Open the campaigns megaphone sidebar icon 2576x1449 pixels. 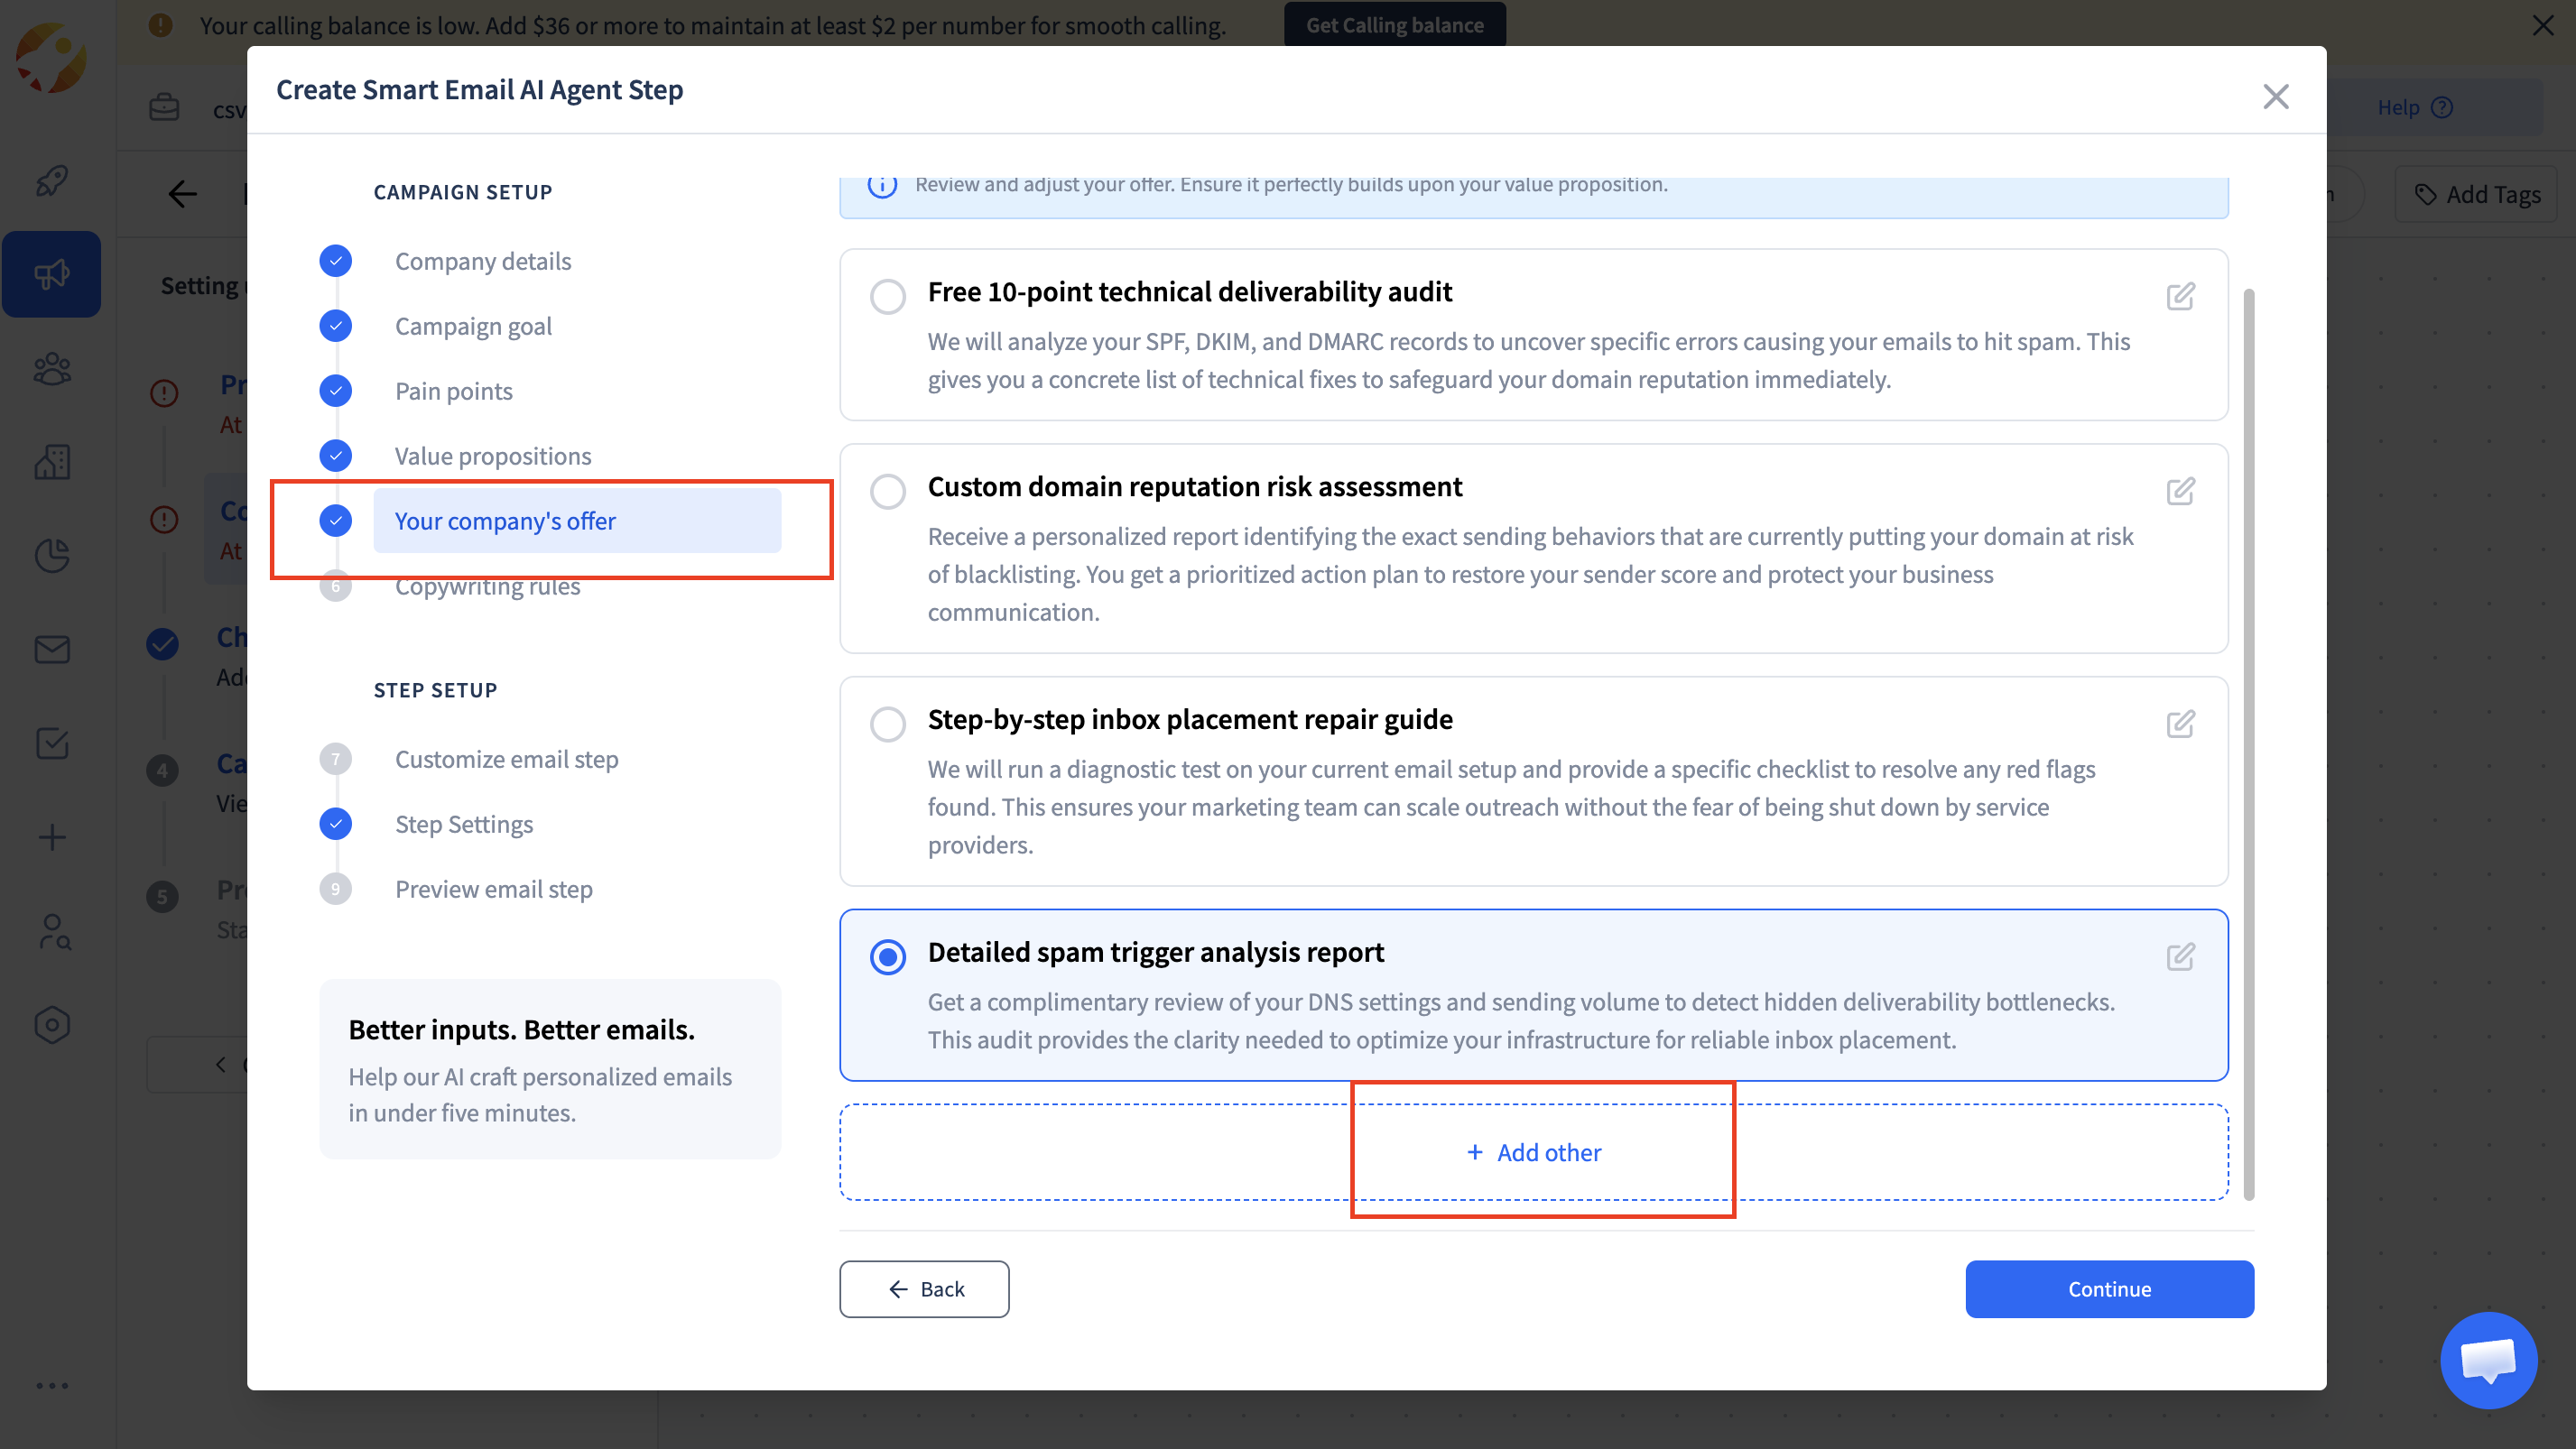point(52,273)
